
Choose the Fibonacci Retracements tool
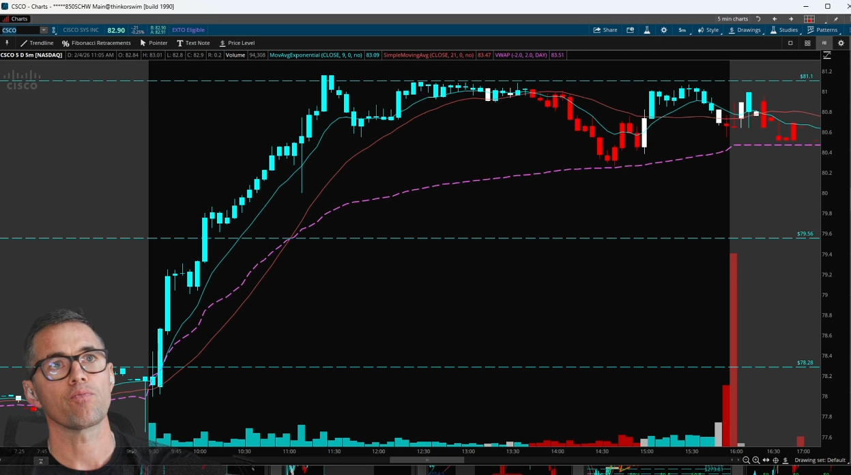96,43
